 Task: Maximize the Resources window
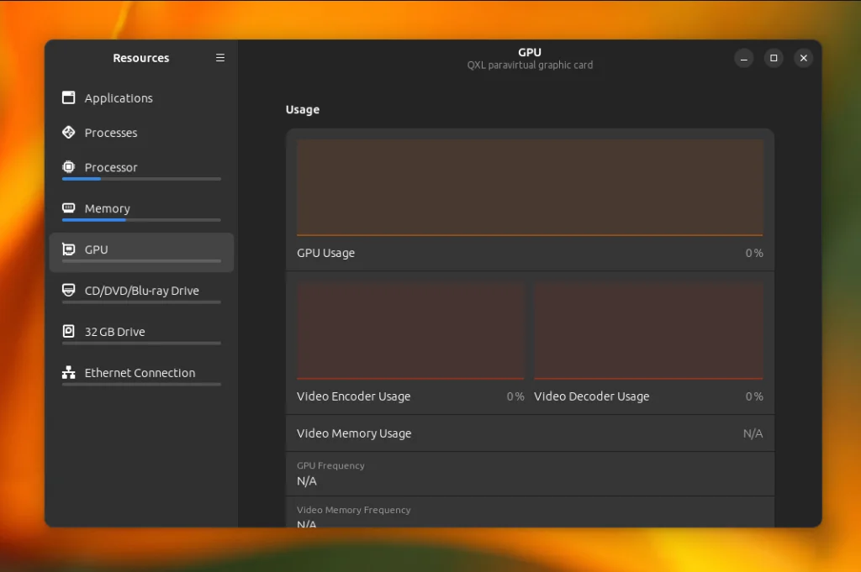click(774, 58)
